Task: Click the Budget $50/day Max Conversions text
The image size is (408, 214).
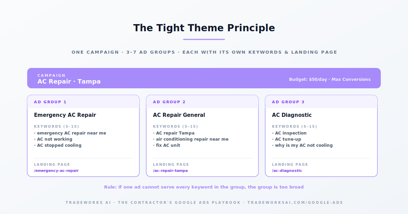Action: [x=330, y=79]
